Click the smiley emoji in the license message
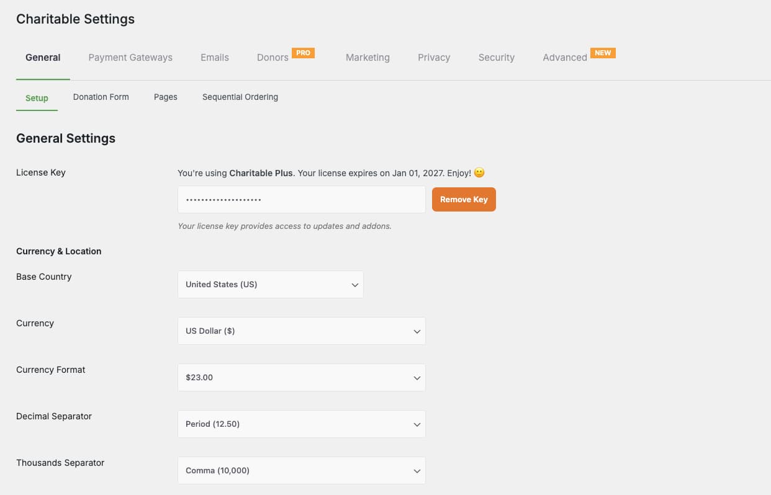 479,172
